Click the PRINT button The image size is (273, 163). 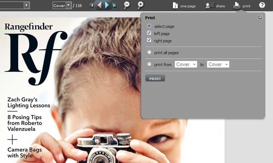tap(155, 78)
